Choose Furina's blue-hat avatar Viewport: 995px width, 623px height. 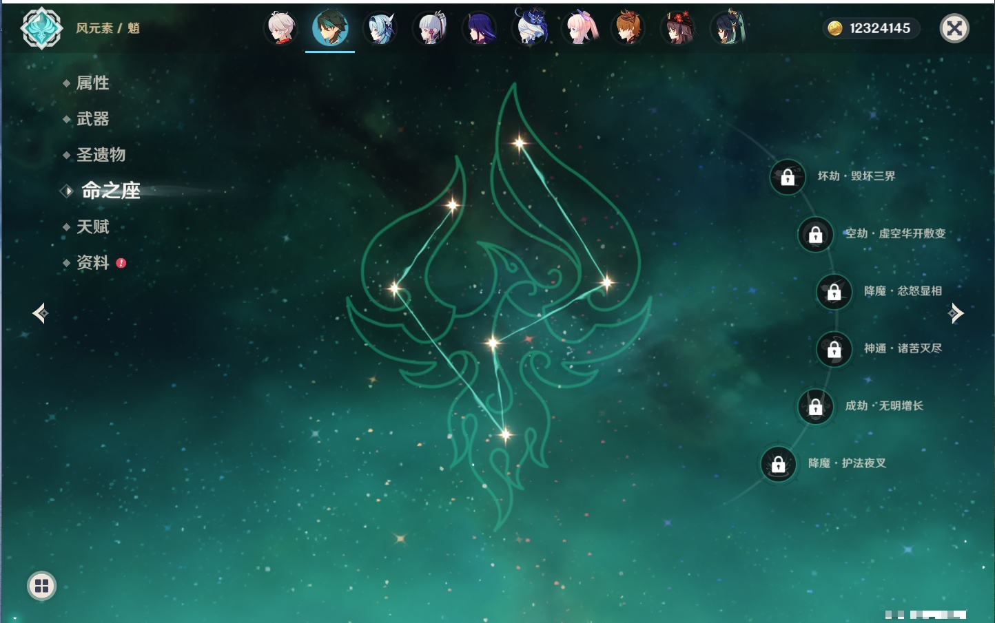(529, 27)
